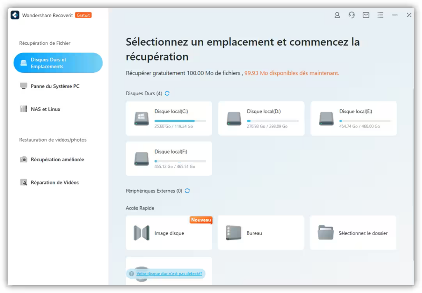
Task: Open the list menu icon in title bar
Action: pos(380,15)
